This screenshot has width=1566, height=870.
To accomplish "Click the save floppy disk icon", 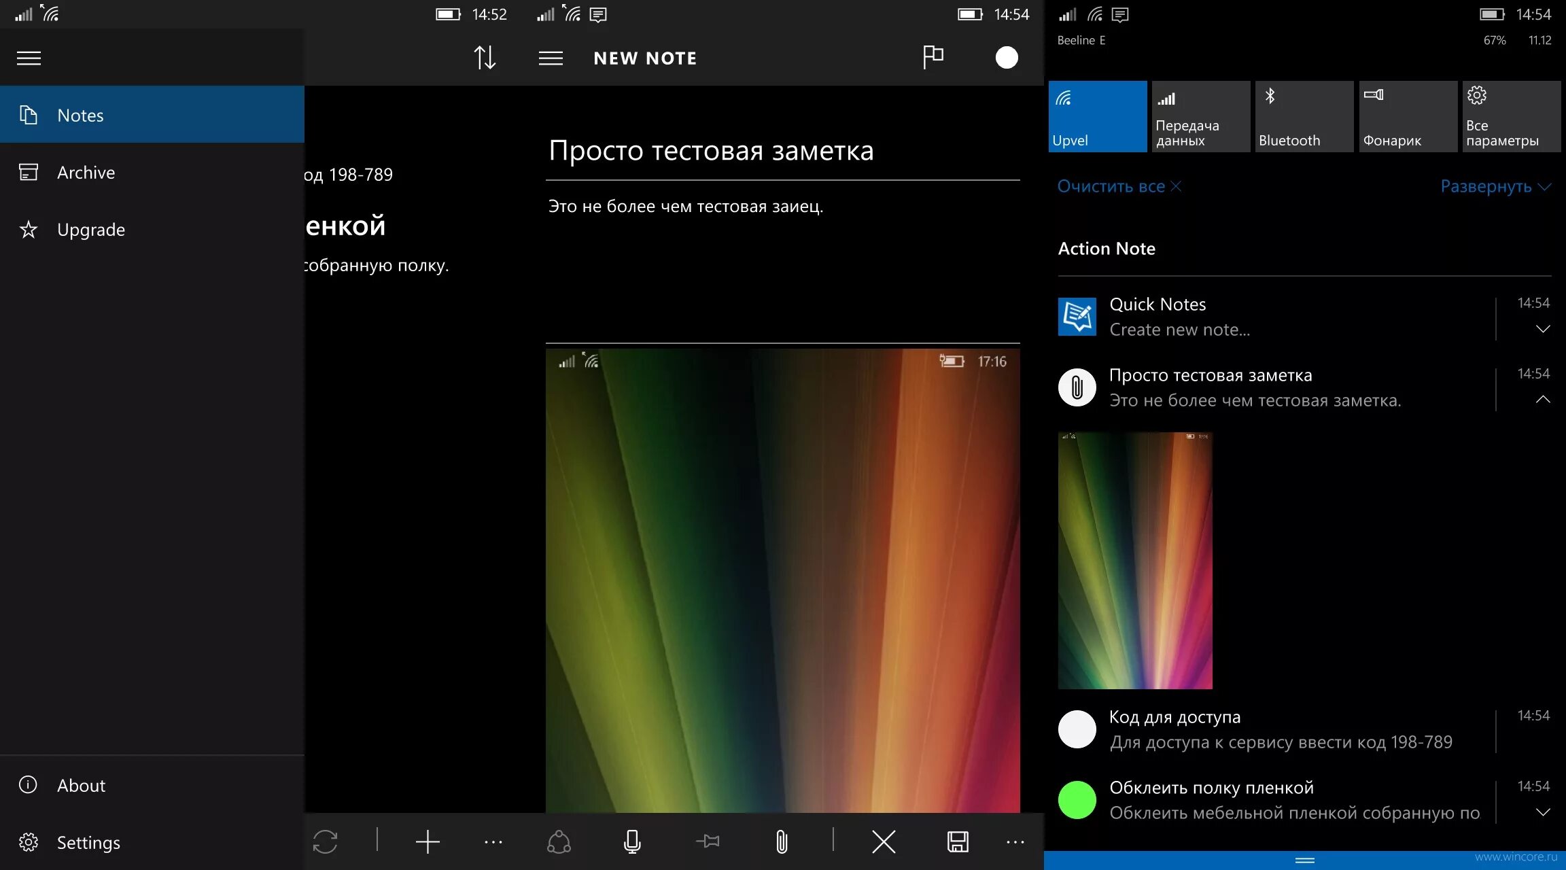I will (958, 842).
